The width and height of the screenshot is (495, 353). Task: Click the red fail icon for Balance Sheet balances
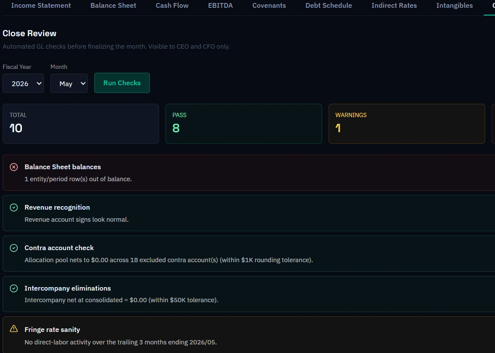pyautogui.click(x=14, y=167)
